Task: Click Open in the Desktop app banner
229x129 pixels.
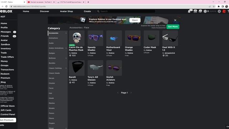Action: click(x=135, y=20)
